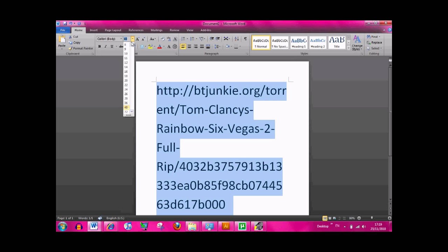Activate the Format Painter
This screenshot has height=252, width=448.
(x=80, y=48)
